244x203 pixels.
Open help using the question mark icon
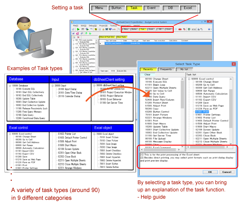[x=209, y=29]
